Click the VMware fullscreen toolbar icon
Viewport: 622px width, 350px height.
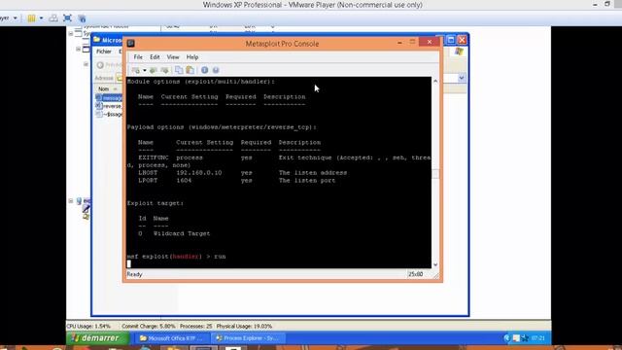click(x=67, y=17)
